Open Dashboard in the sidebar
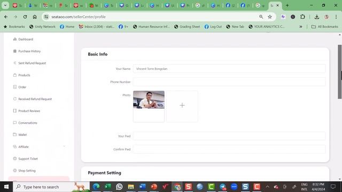The height and width of the screenshot is (192, 342). click(23, 39)
